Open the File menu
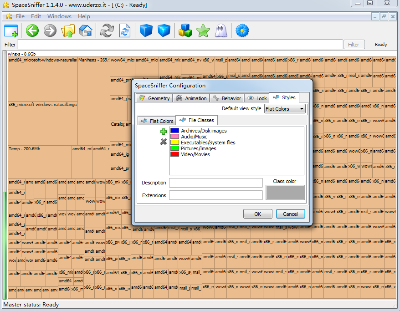400x311 pixels. point(20,16)
